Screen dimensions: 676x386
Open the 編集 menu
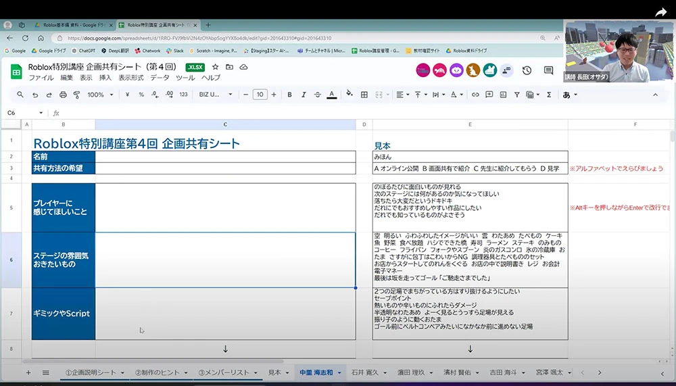66,78
